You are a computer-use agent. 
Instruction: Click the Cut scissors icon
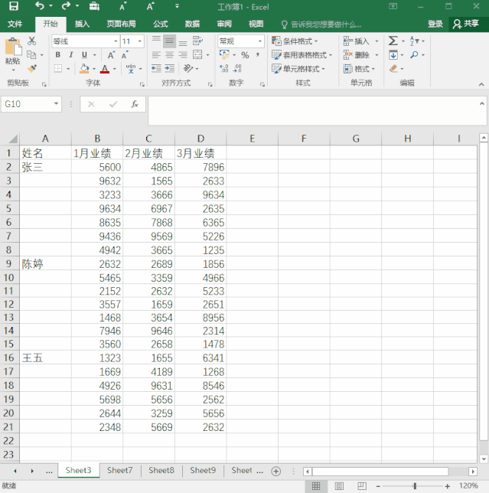31,41
